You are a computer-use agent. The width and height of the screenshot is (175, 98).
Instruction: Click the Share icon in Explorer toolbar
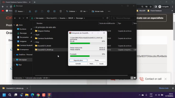click(54, 11)
